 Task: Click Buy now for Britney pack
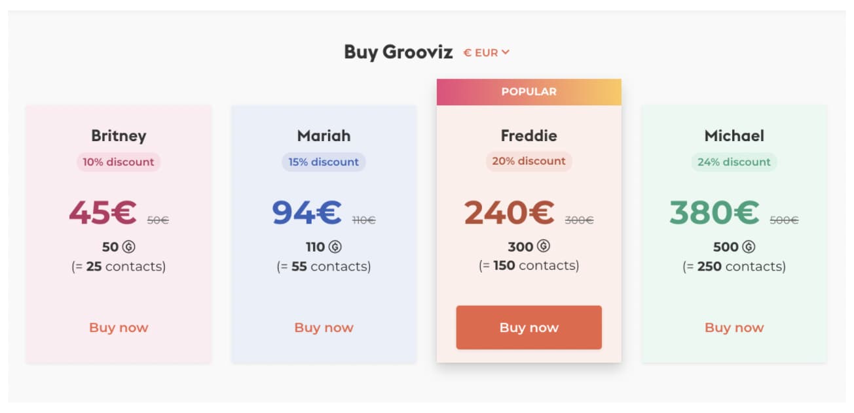click(x=119, y=327)
